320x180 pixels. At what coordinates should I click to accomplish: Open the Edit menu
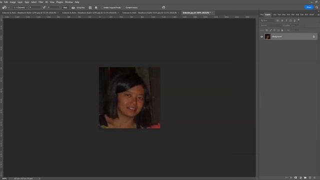point(6,2)
